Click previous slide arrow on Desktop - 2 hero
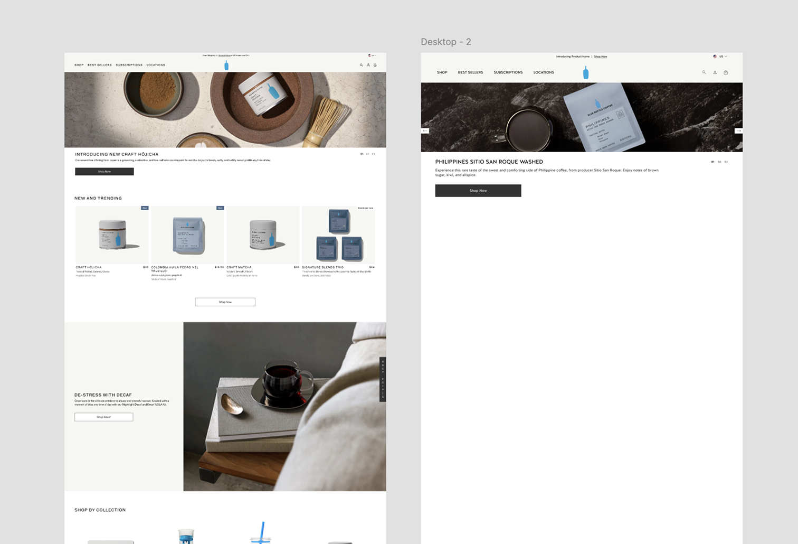798x544 pixels. pyautogui.click(x=425, y=130)
